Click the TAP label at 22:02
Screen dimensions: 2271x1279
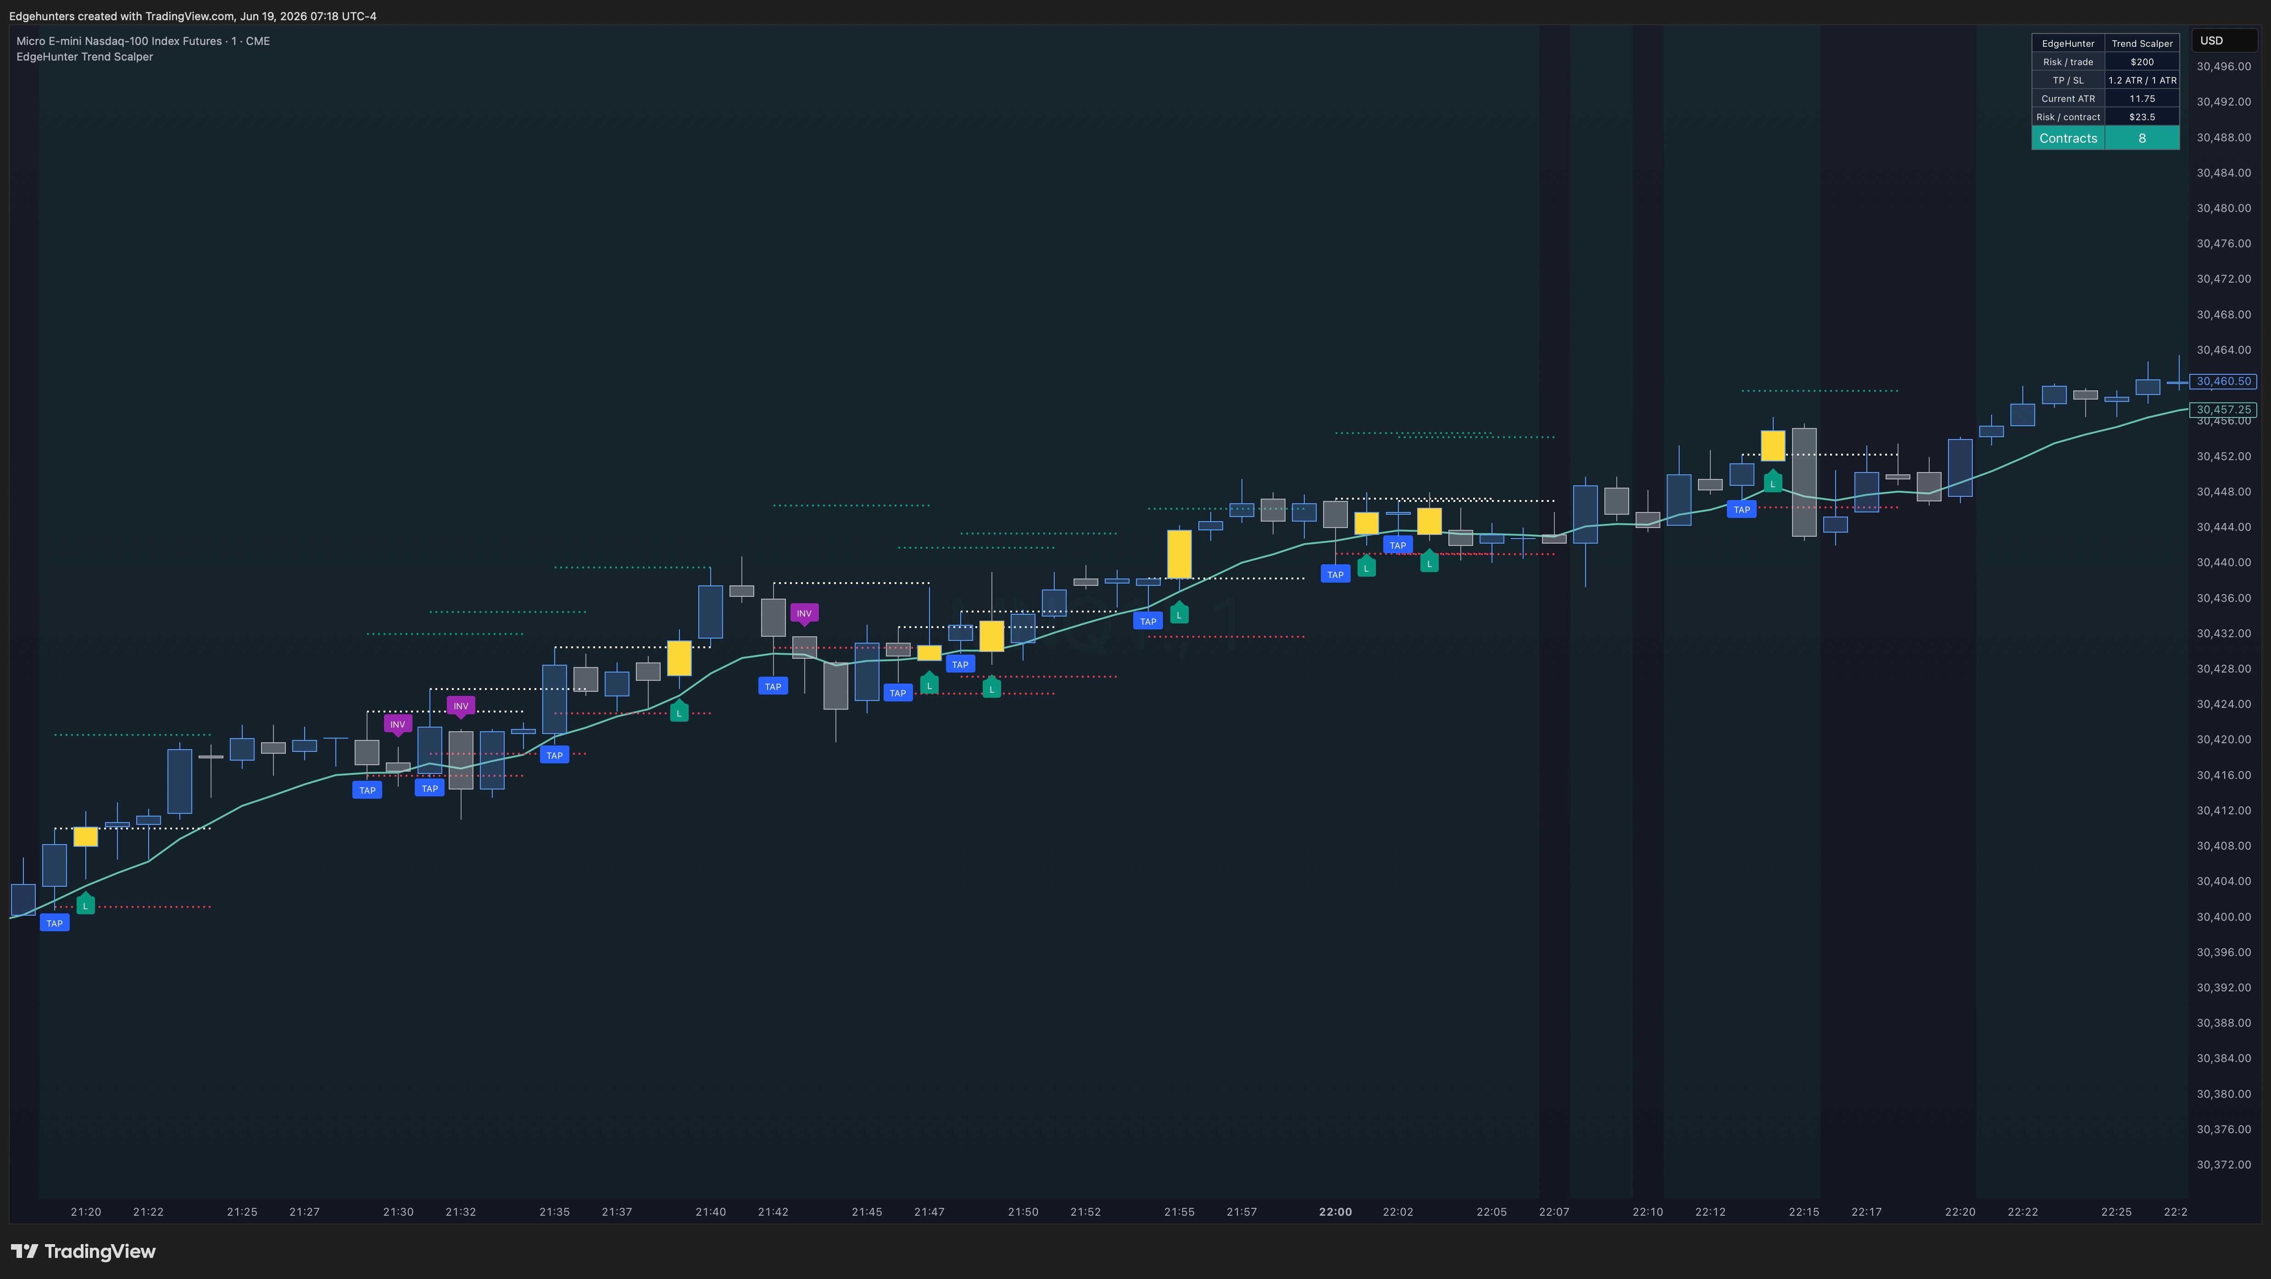1398,545
